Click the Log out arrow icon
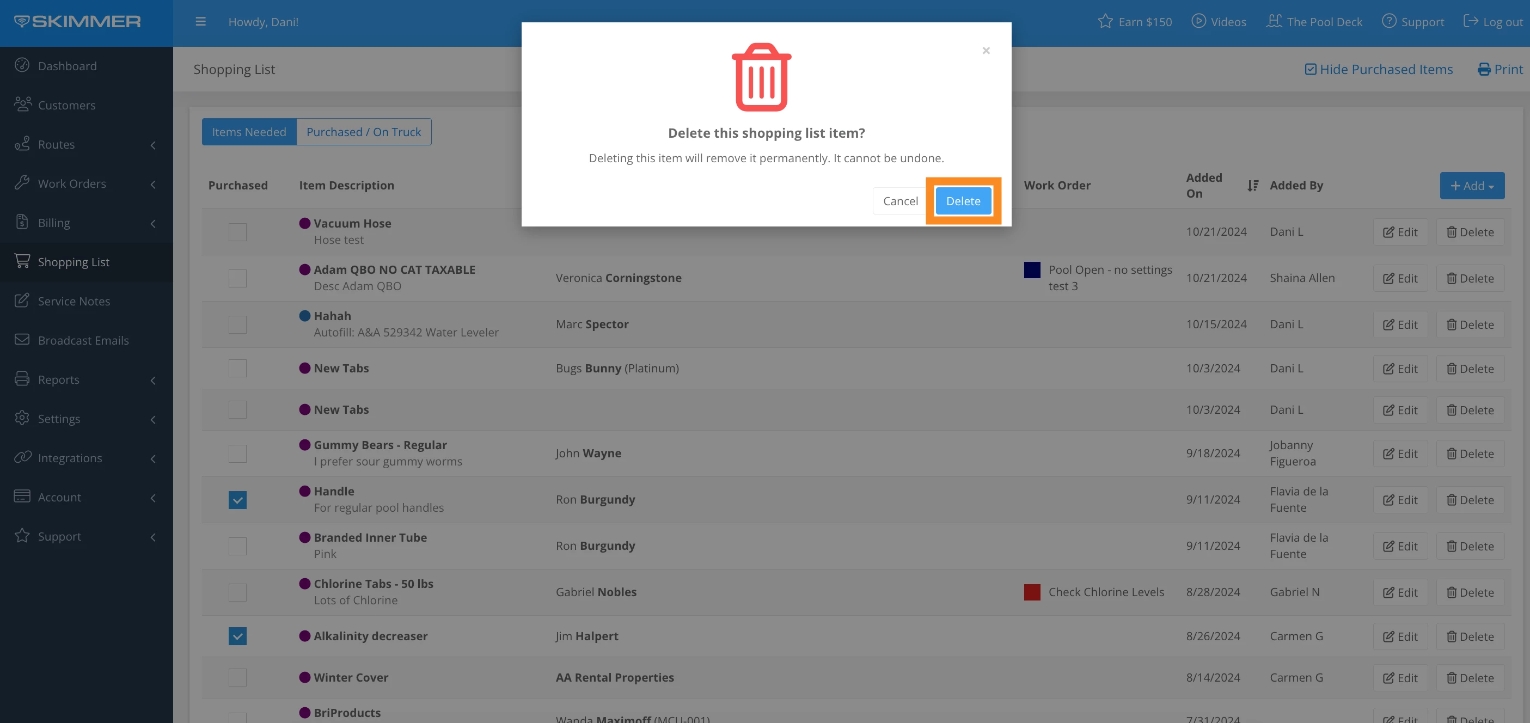This screenshot has height=723, width=1530. point(1471,21)
